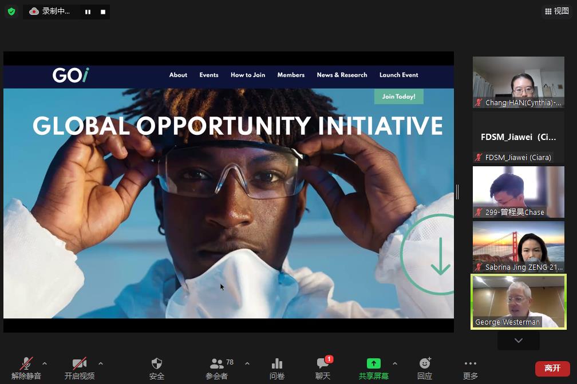The height and width of the screenshot is (384, 577).
Task: Open Events in the shared webpage menu
Action: tap(208, 75)
